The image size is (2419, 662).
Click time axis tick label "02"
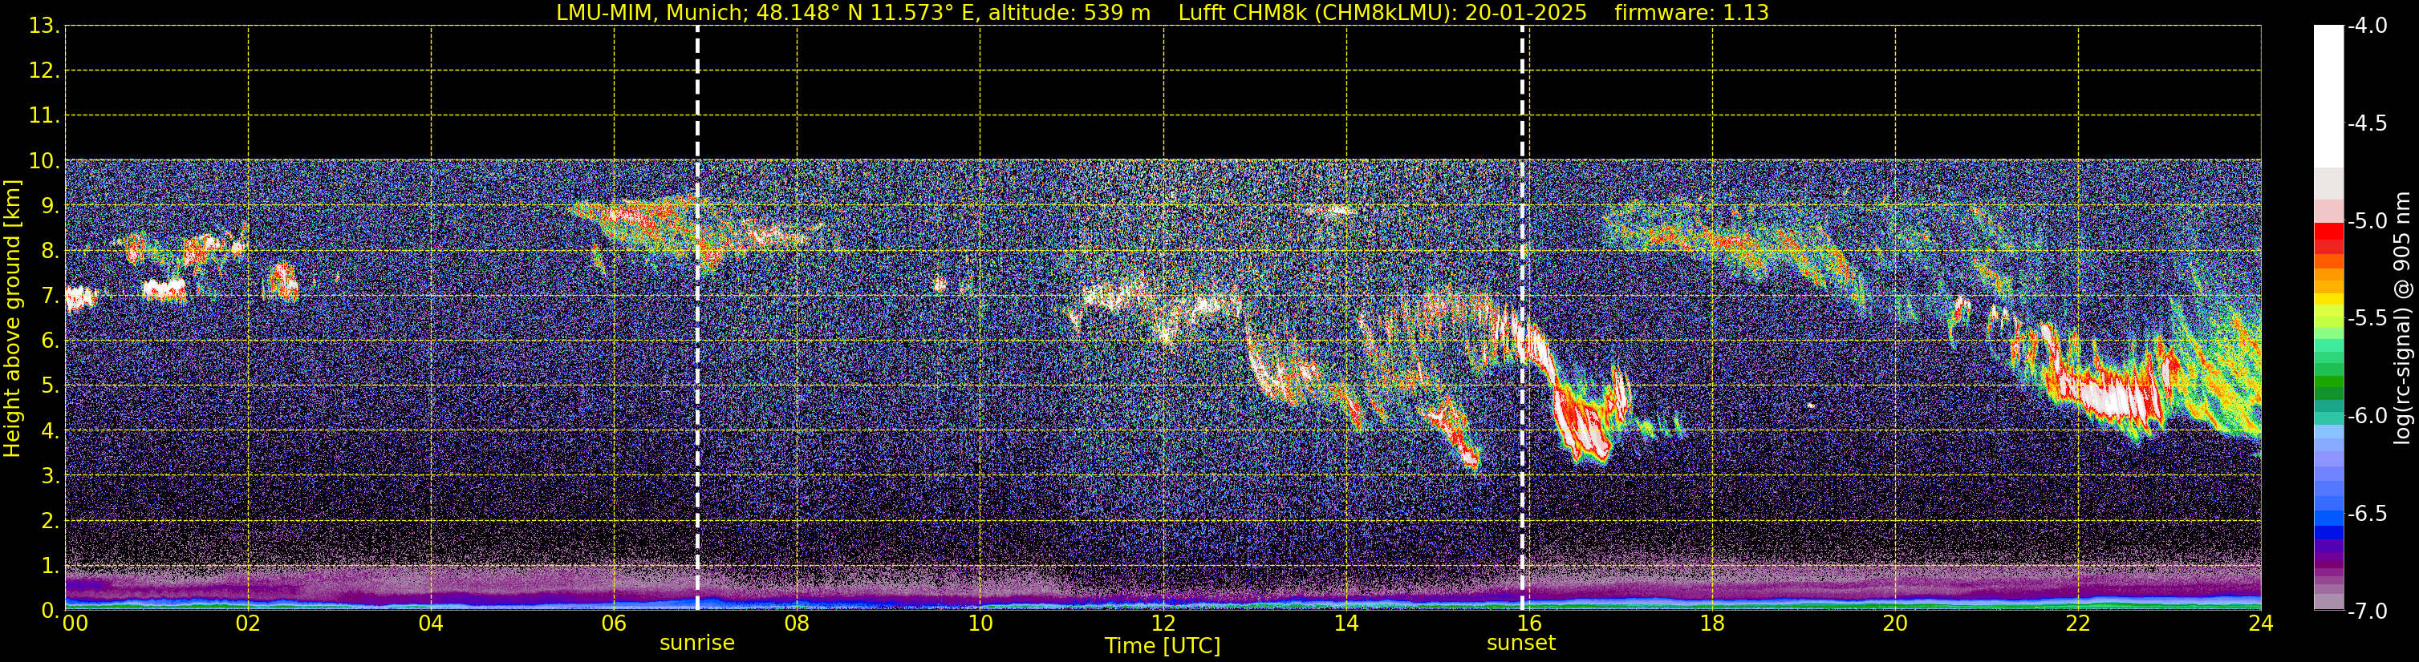coord(248,624)
